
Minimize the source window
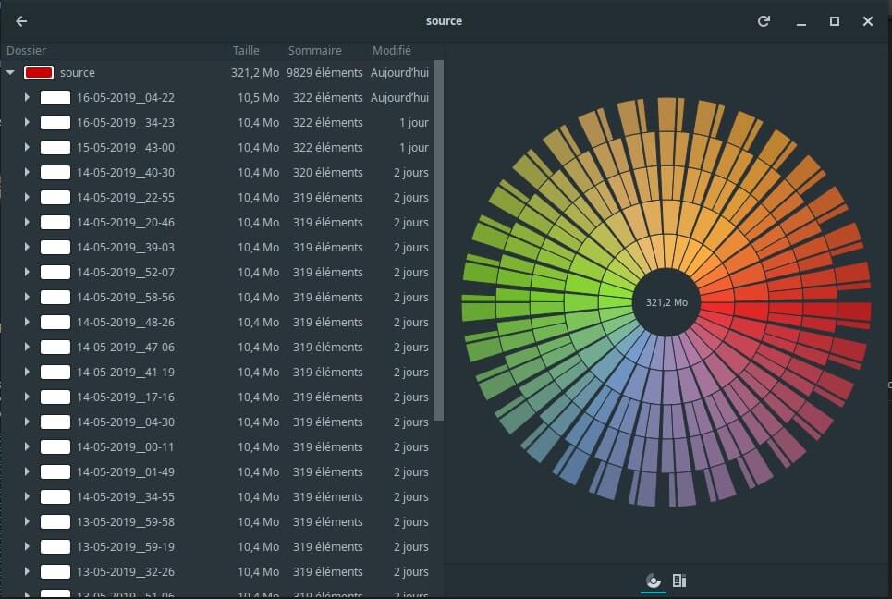[x=800, y=21]
